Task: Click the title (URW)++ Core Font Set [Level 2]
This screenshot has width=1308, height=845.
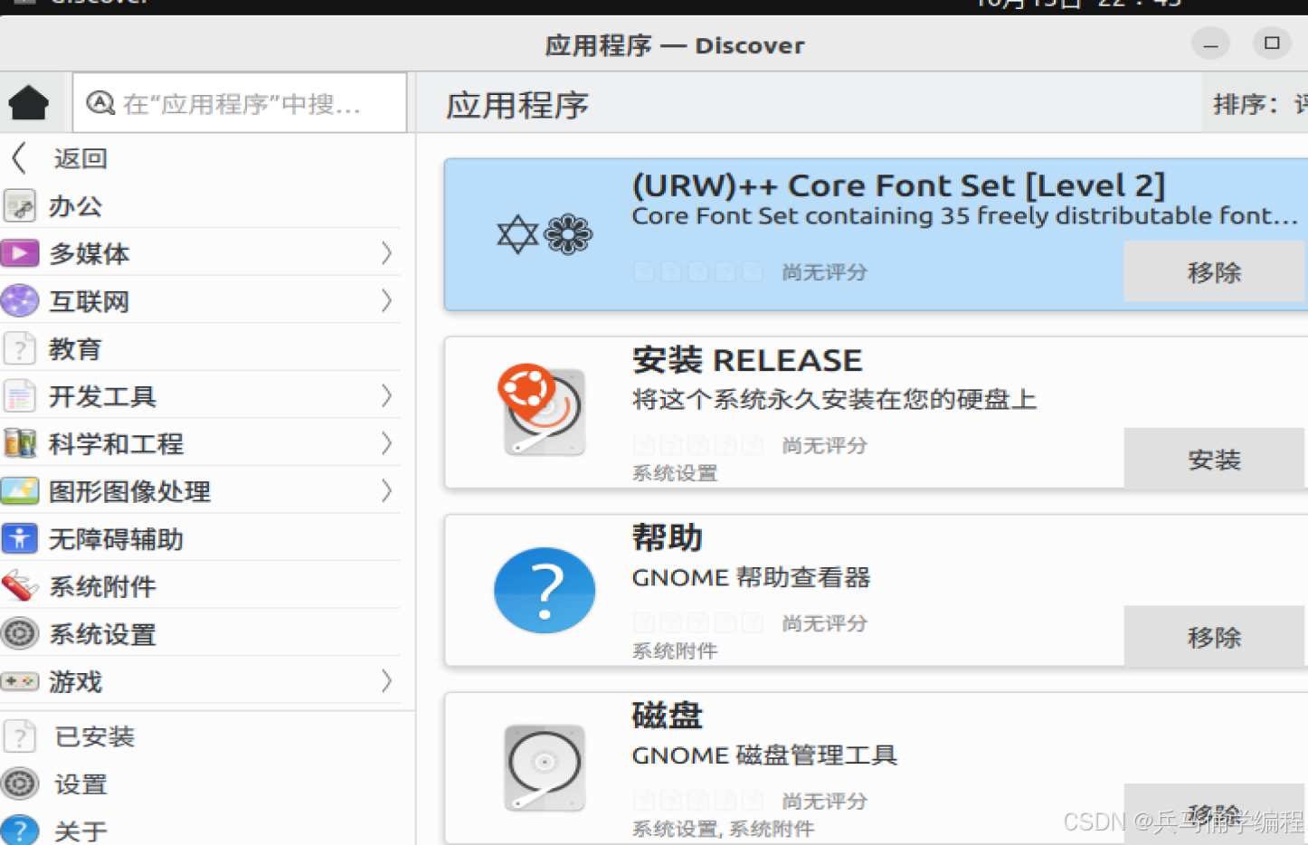Action: [898, 185]
